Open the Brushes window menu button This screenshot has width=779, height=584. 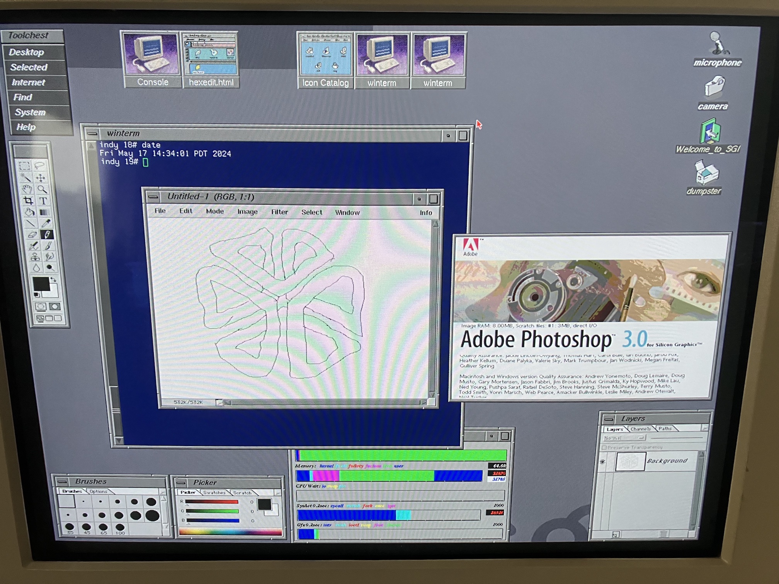pyautogui.click(x=62, y=482)
